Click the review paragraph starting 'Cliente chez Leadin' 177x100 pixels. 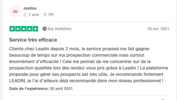click(x=89, y=65)
